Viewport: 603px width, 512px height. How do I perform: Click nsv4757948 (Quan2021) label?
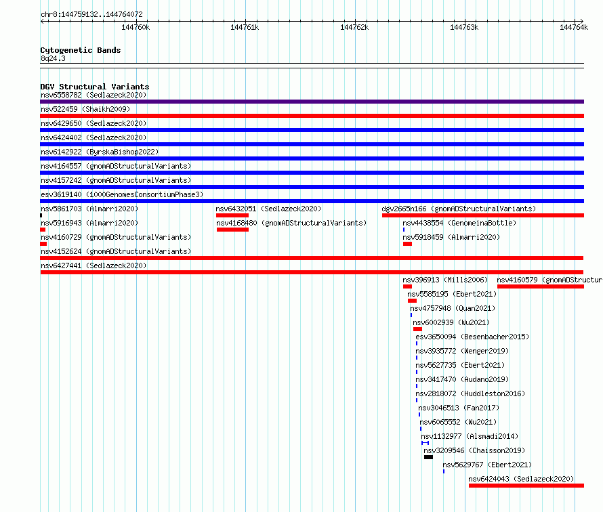453,308
